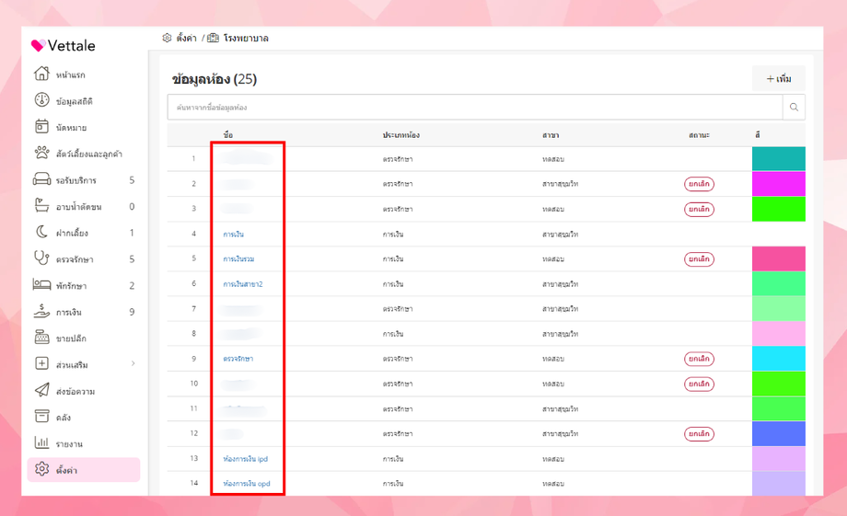Viewport: 847px width, 516px height.
Task: Click the magenta color swatch in row 2
Action: (x=778, y=184)
